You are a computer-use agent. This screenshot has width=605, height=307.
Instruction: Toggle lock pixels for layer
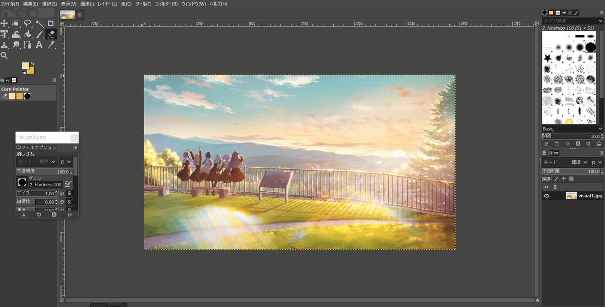point(556,179)
